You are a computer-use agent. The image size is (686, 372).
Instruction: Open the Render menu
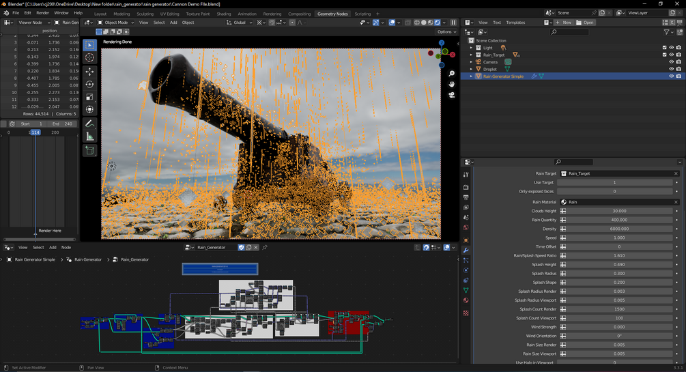click(x=42, y=13)
